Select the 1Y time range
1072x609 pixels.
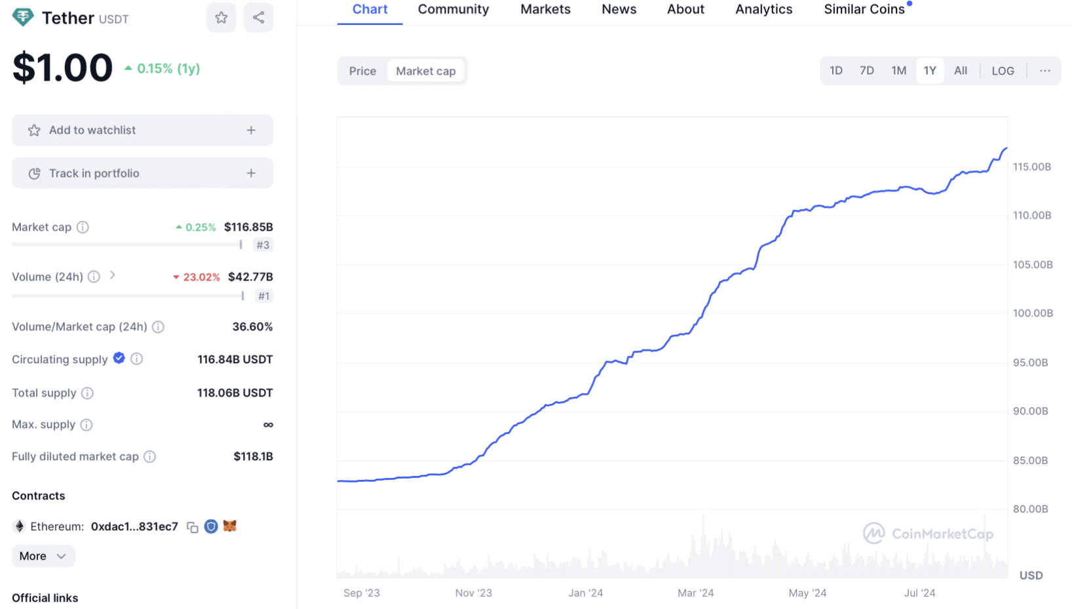[930, 71]
